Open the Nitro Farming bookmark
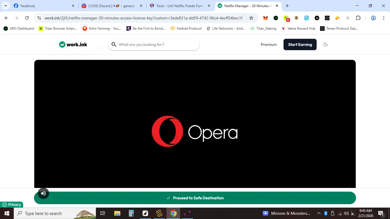This screenshot has width=390, height=219. pos(102,29)
